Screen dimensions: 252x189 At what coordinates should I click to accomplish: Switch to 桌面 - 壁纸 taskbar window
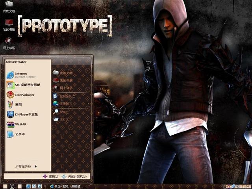tap(65, 186)
